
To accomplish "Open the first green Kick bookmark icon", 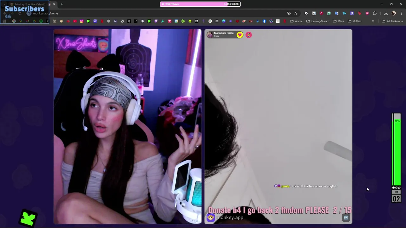I will point(88,21).
